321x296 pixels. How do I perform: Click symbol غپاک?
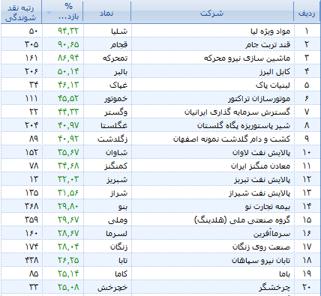pyautogui.click(x=118, y=85)
